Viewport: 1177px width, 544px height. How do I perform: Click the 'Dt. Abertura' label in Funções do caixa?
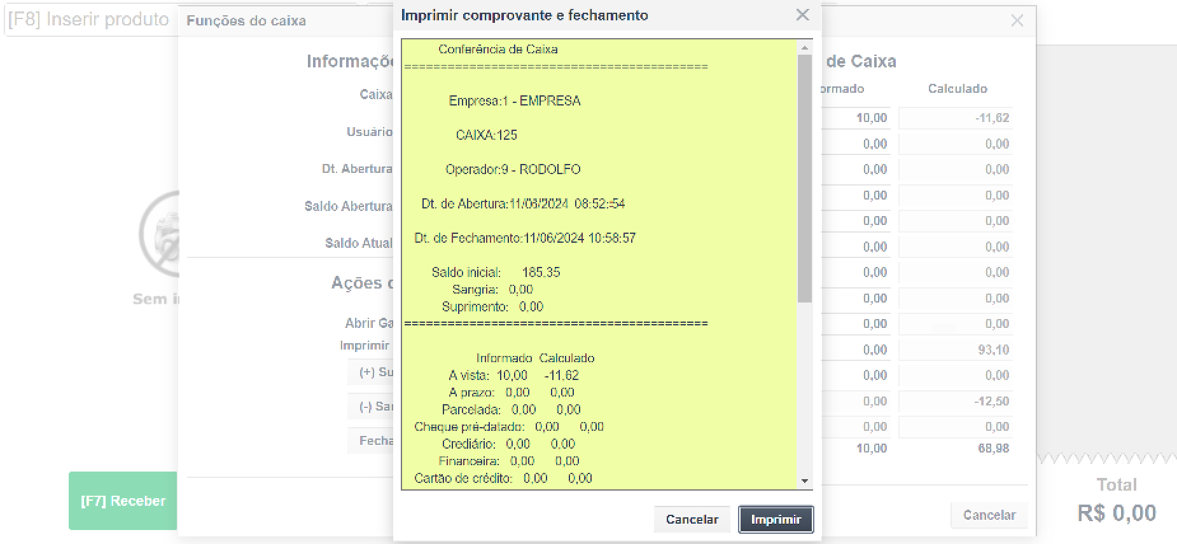pyautogui.click(x=357, y=168)
